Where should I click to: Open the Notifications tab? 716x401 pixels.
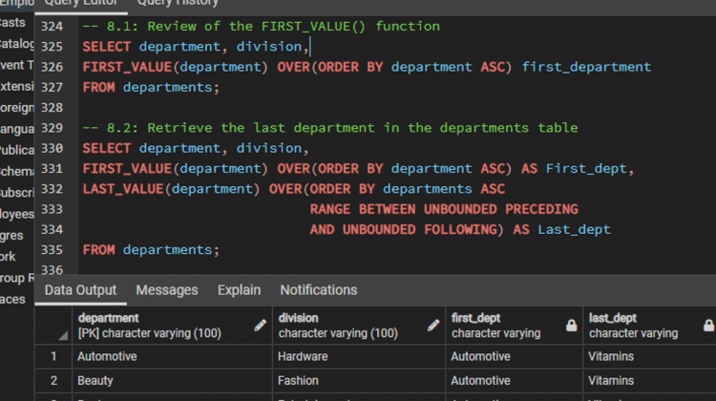(319, 290)
